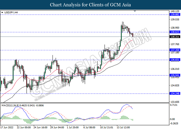Click the 133.655 price axis value

tap(175, 102)
